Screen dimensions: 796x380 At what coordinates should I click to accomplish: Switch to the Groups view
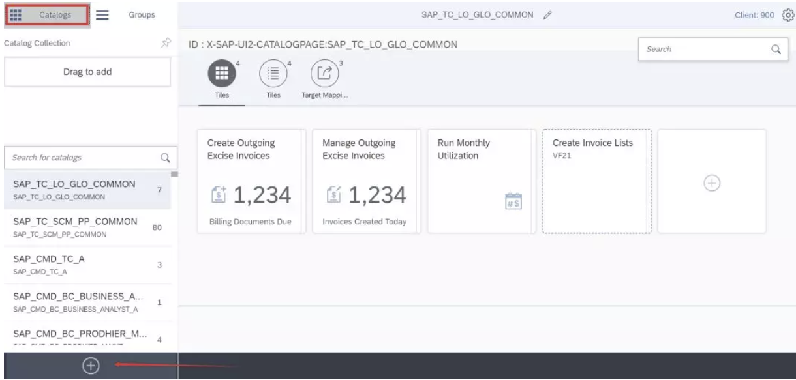[x=141, y=14]
